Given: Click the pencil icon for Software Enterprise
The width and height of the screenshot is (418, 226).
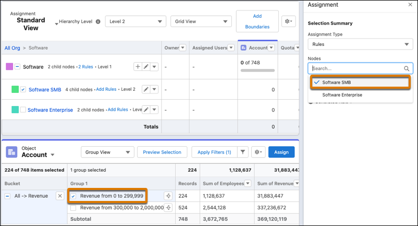Looking at the screenshot, I should (146, 110).
